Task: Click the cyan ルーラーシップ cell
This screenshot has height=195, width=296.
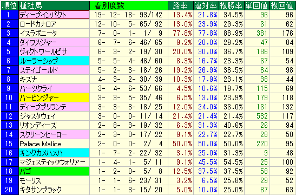Action: click(x=54, y=61)
